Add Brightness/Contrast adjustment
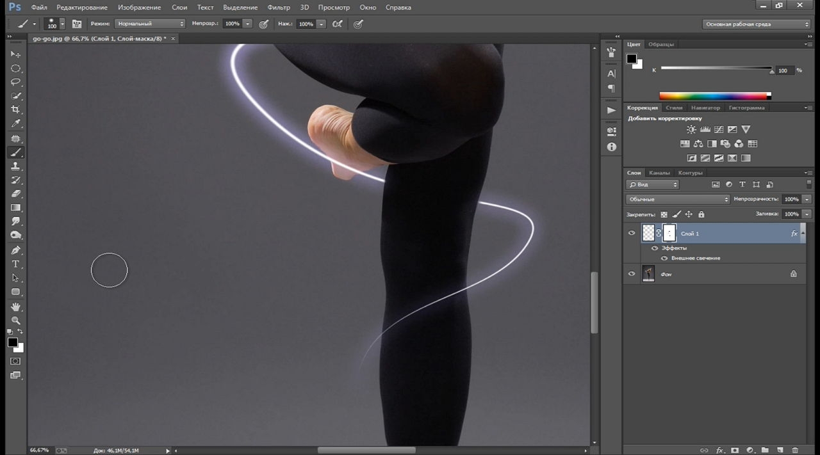Screen dimensions: 820x455 point(691,130)
